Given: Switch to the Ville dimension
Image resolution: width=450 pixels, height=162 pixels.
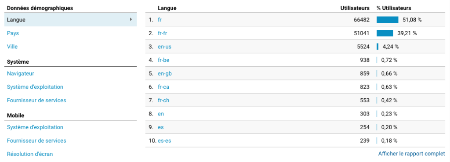Looking at the screenshot, I should pos(12,47).
